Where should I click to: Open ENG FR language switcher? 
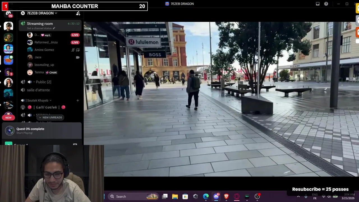(x=315, y=196)
